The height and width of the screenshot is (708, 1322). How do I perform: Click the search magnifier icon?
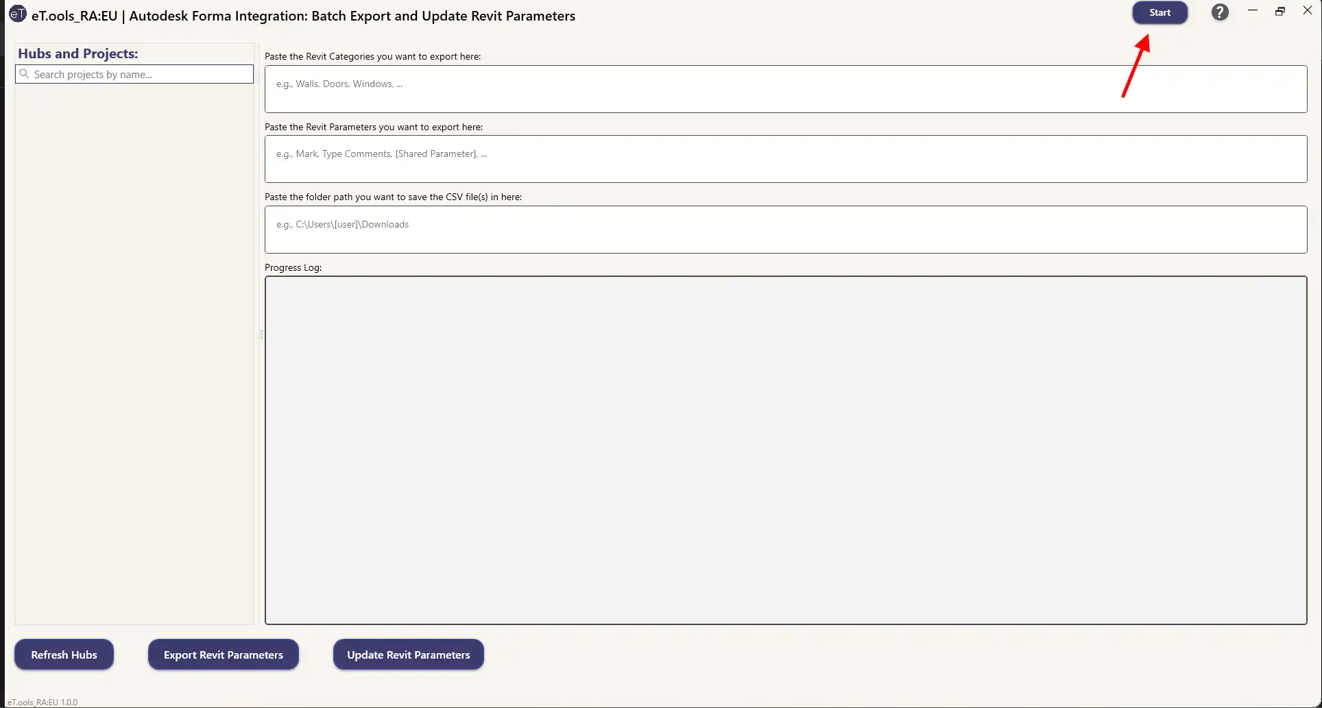(x=24, y=74)
